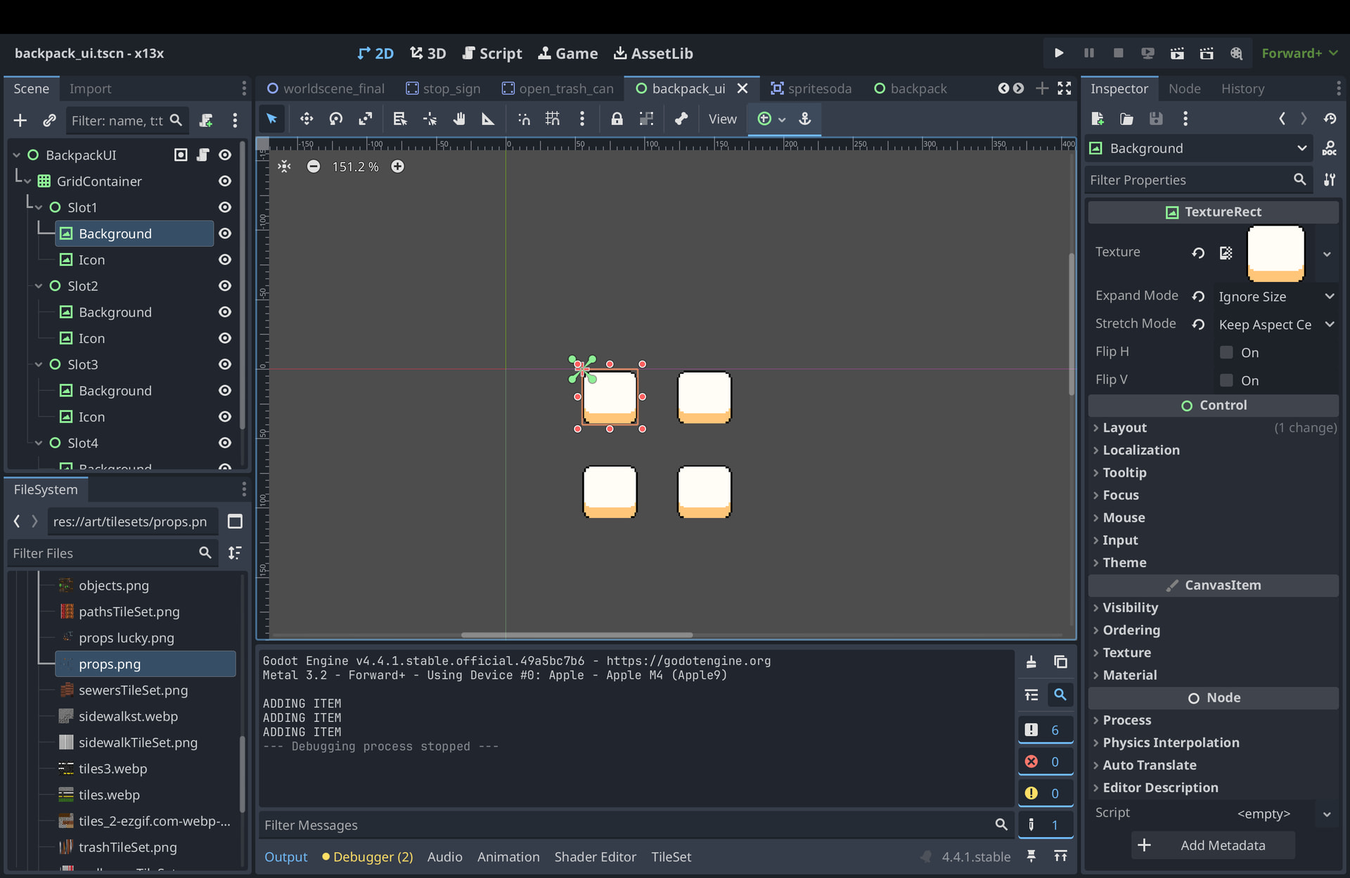Expand the Layout section
Viewport: 1350px width, 878px height.
[x=1125, y=427]
